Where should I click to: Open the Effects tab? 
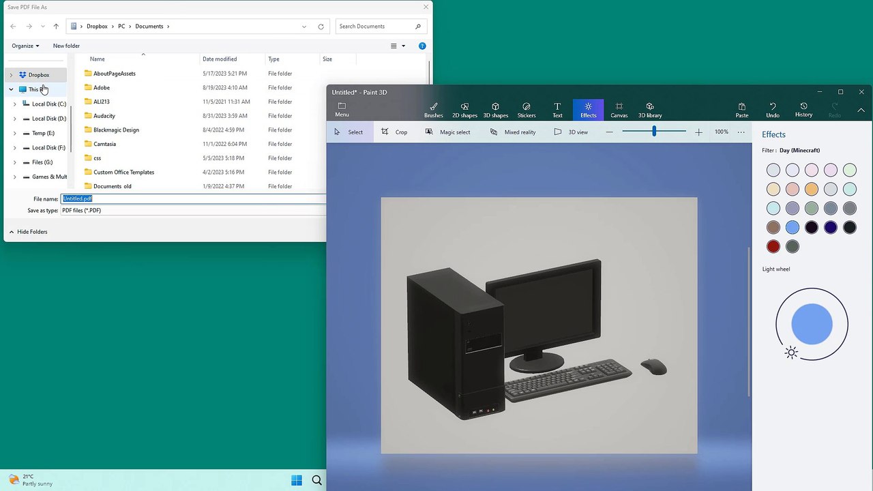pos(588,110)
